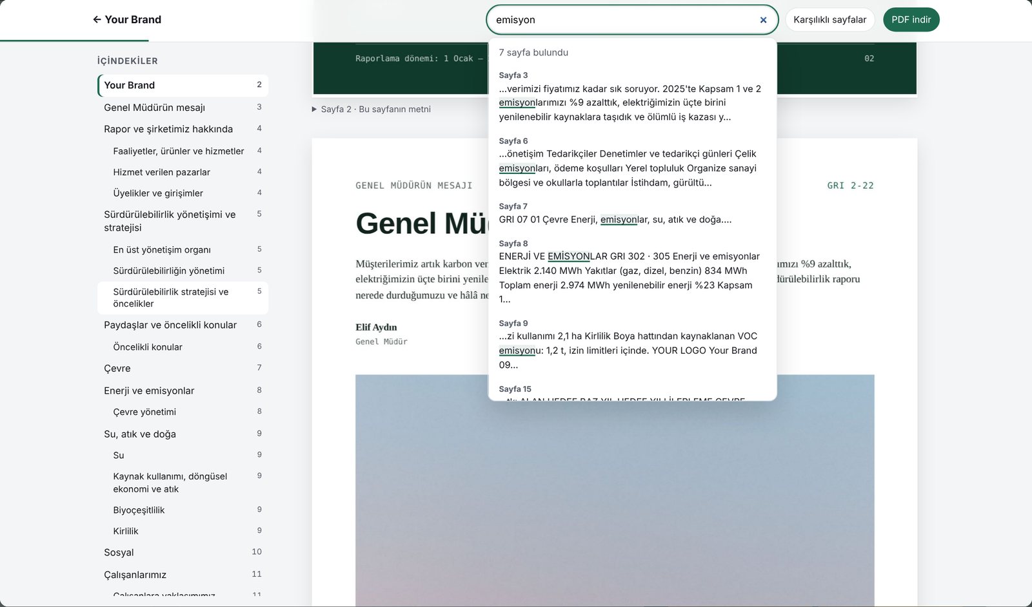Go to 'Çalışanlarımız' section

tap(183, 575)
